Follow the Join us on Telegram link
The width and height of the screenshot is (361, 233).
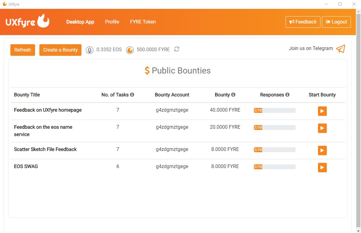pos(311,48)
